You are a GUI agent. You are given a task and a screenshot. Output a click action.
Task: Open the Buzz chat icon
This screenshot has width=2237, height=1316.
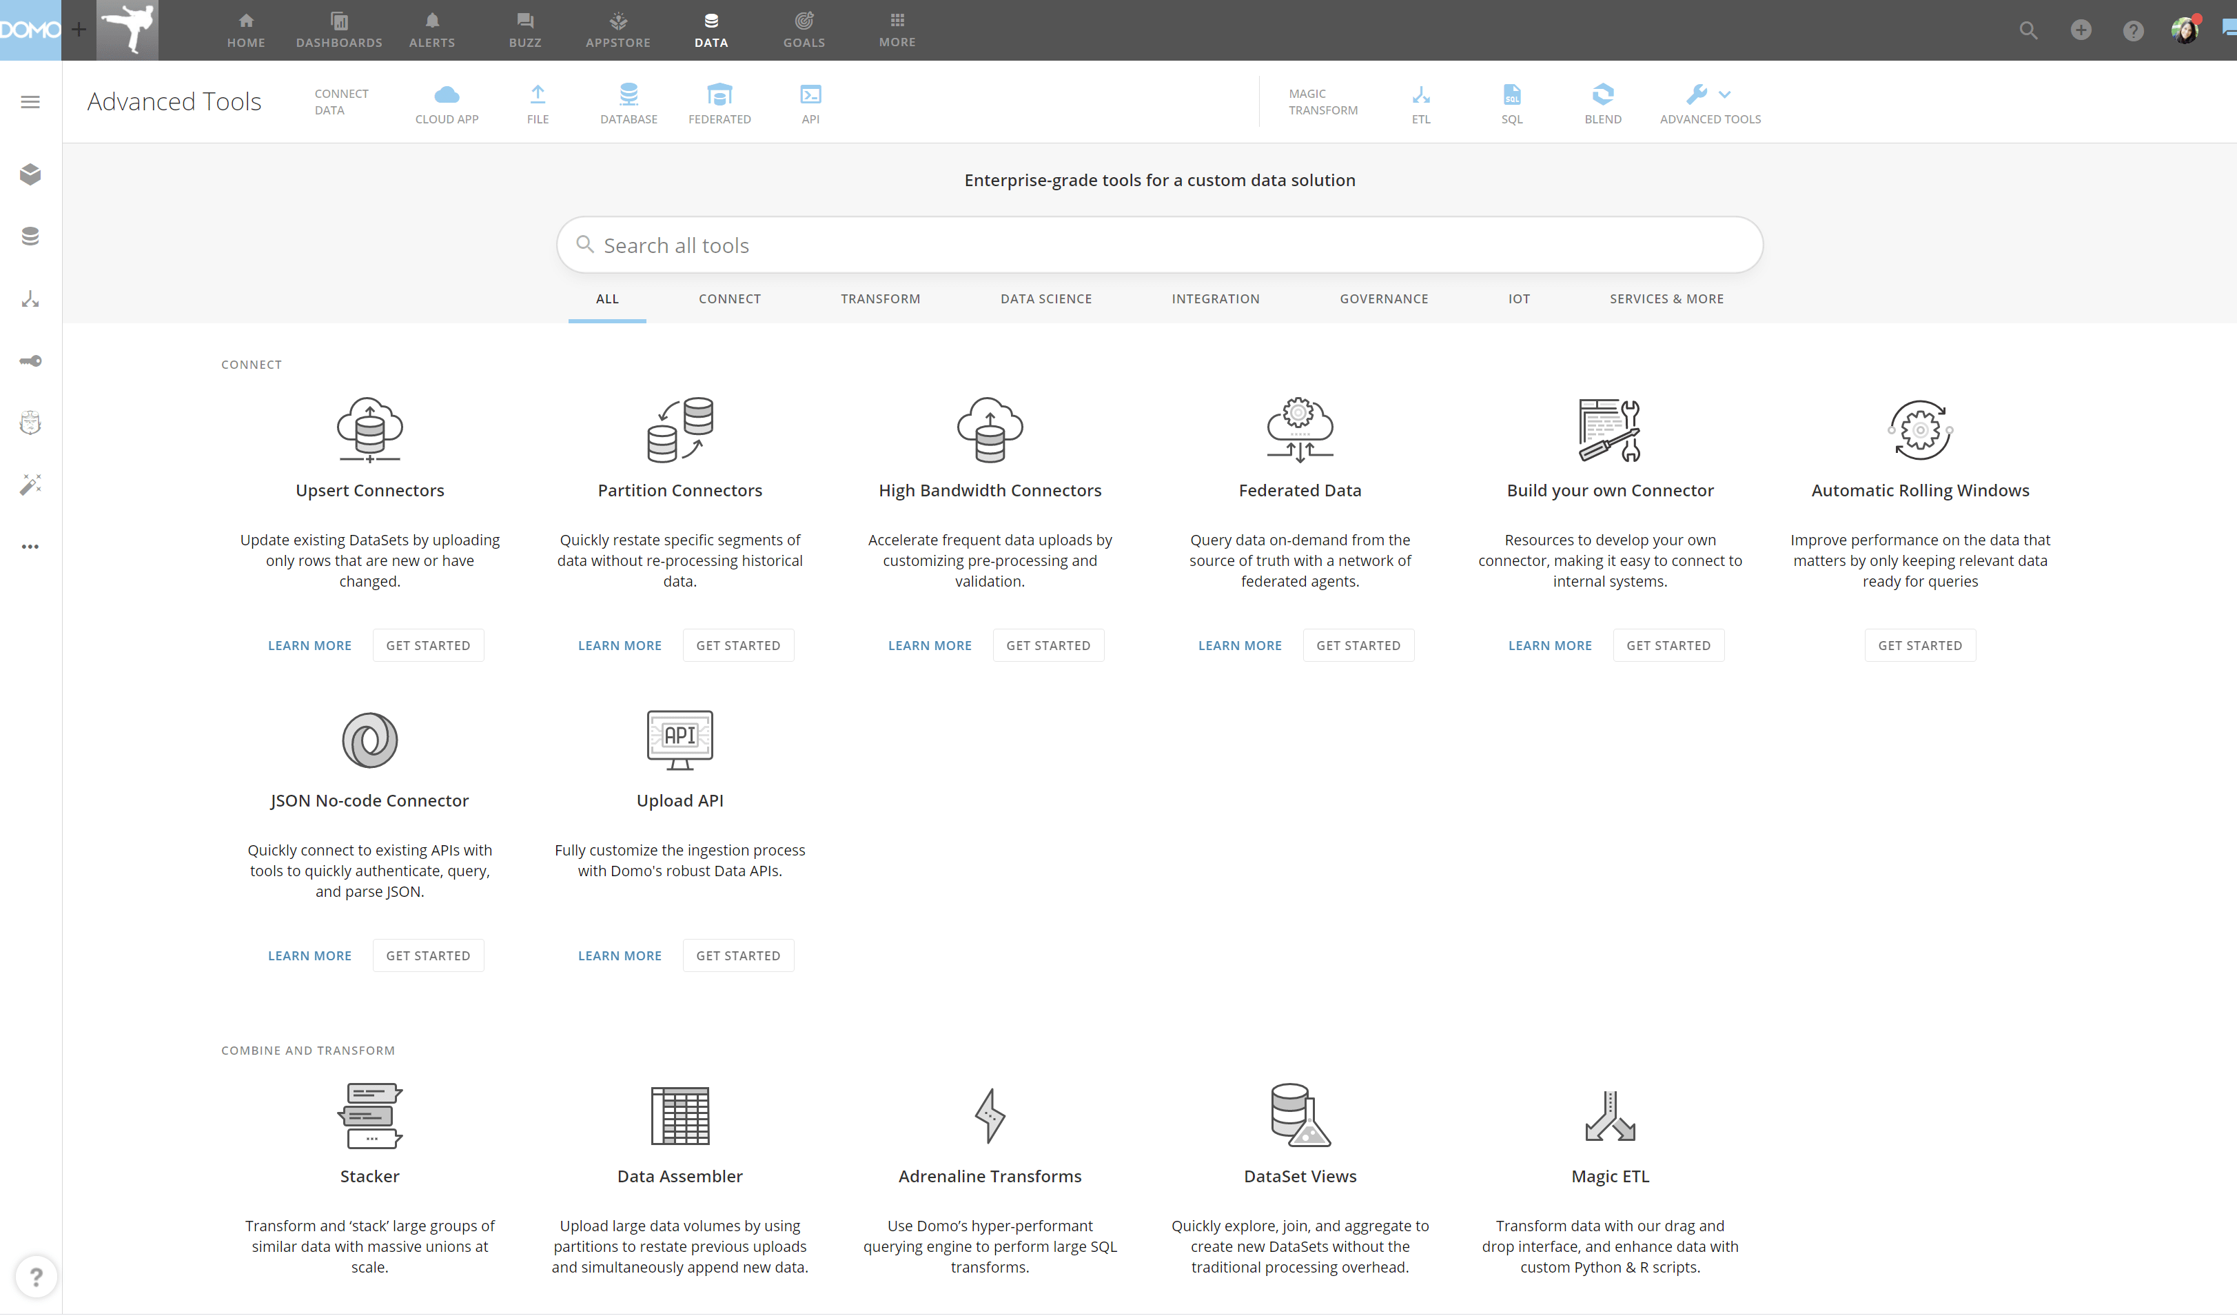pyautogui.click(x=524, y=21)
